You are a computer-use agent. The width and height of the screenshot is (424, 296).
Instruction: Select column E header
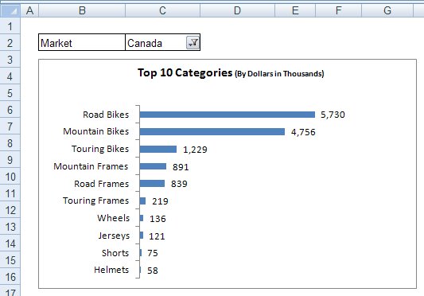click(x=295, y=11)
